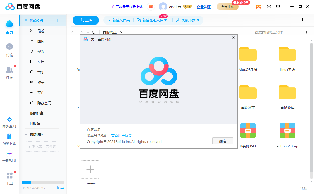Image resolution: width=314 pixels, height=194 pixels.
Task: Click the storage usage bar at bottom
Action: point(42,182)
